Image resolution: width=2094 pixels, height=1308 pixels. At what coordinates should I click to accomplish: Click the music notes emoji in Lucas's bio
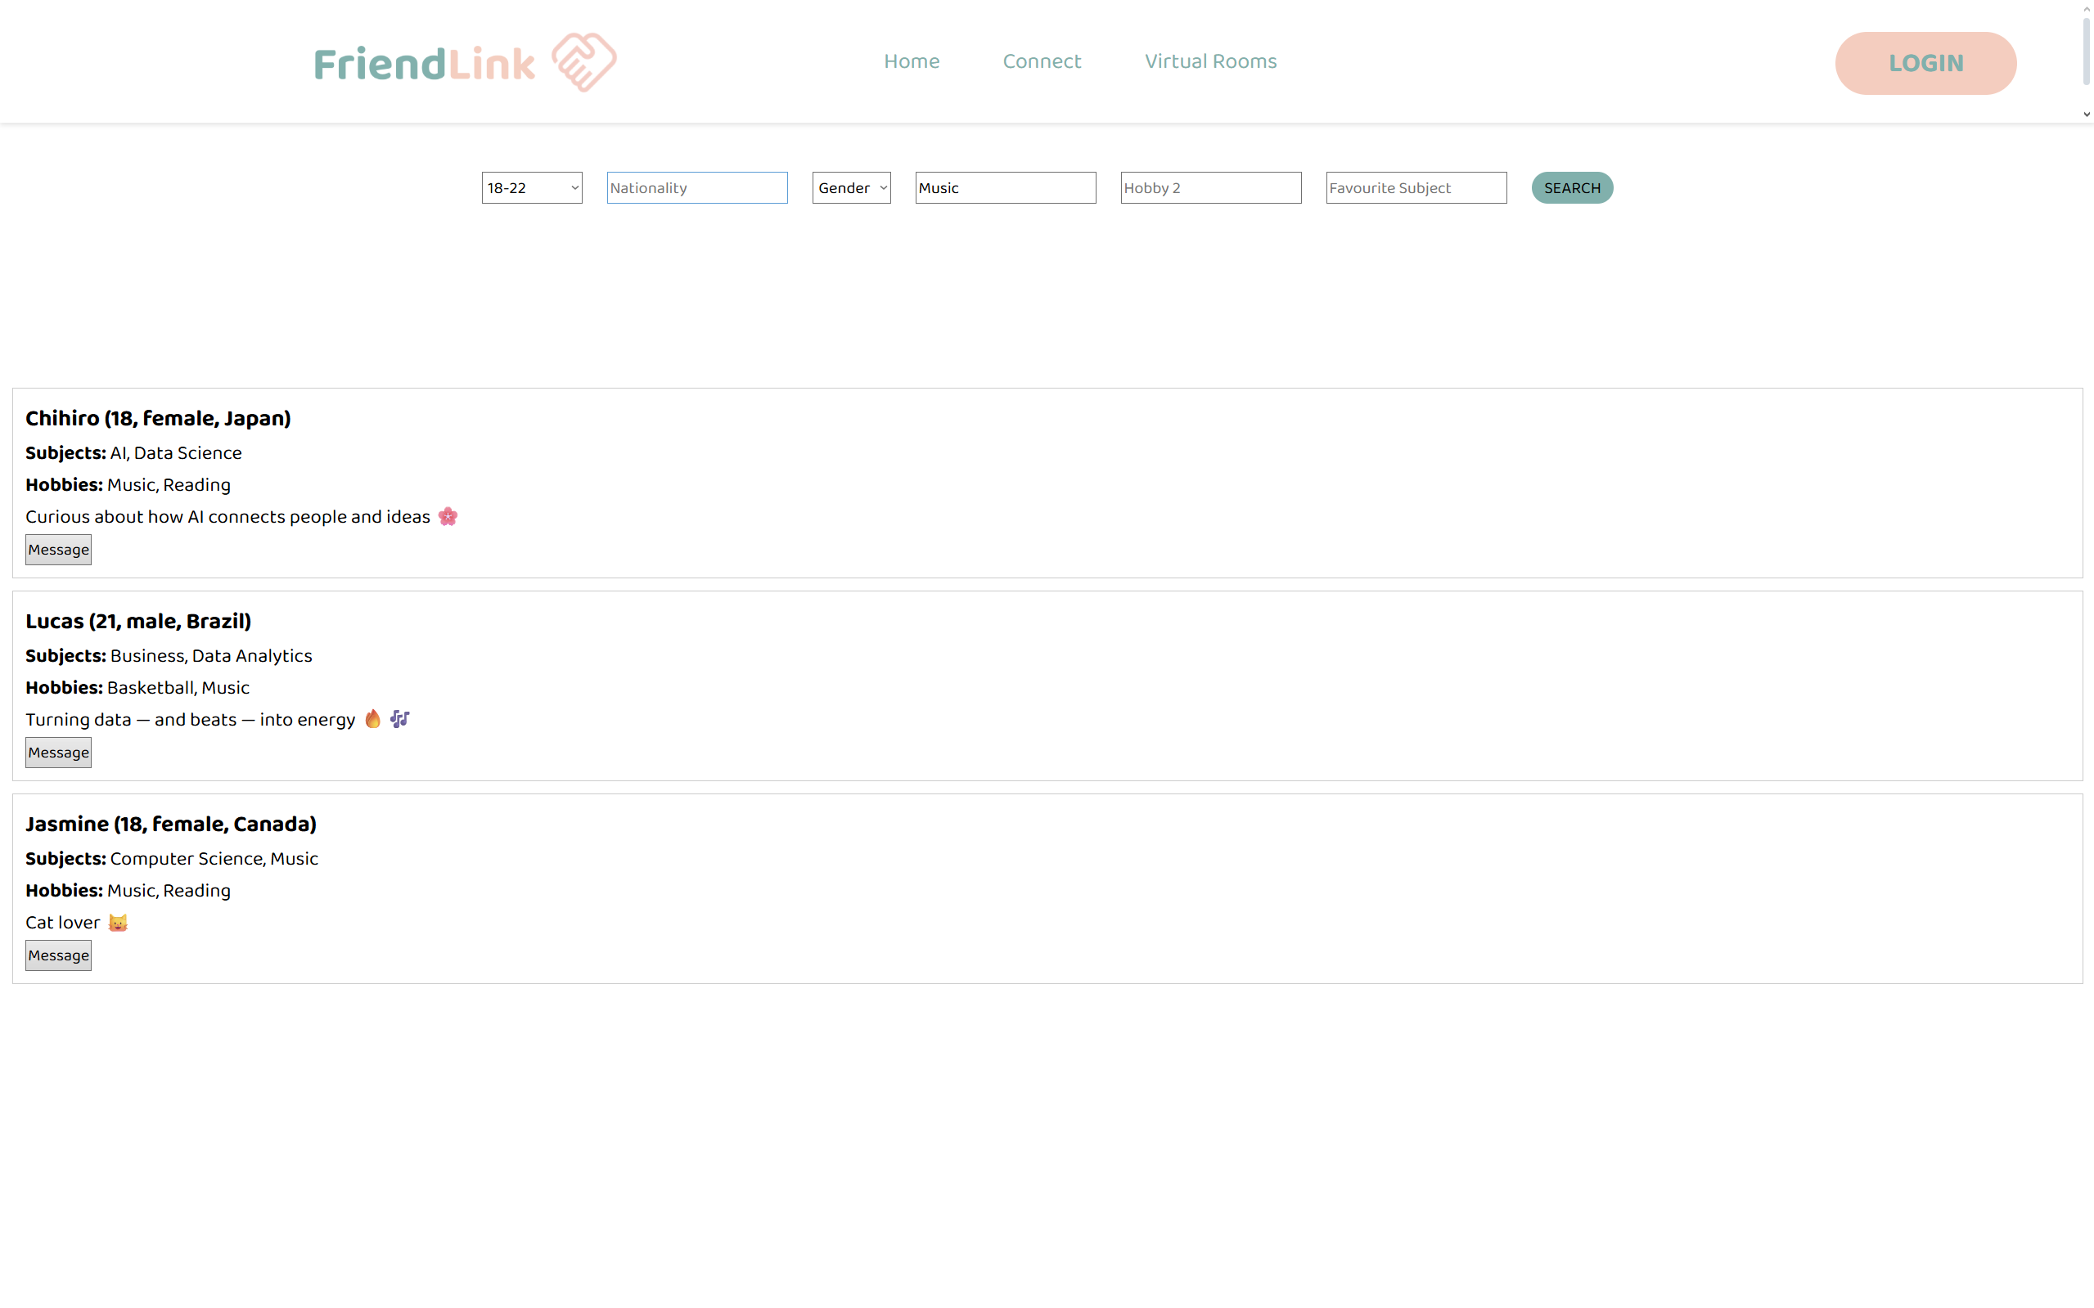(x=399, y=719)
